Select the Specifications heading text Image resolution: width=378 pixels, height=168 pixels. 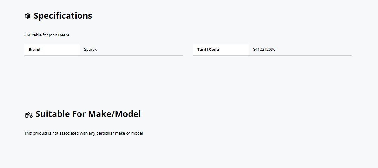coord(63,16)
